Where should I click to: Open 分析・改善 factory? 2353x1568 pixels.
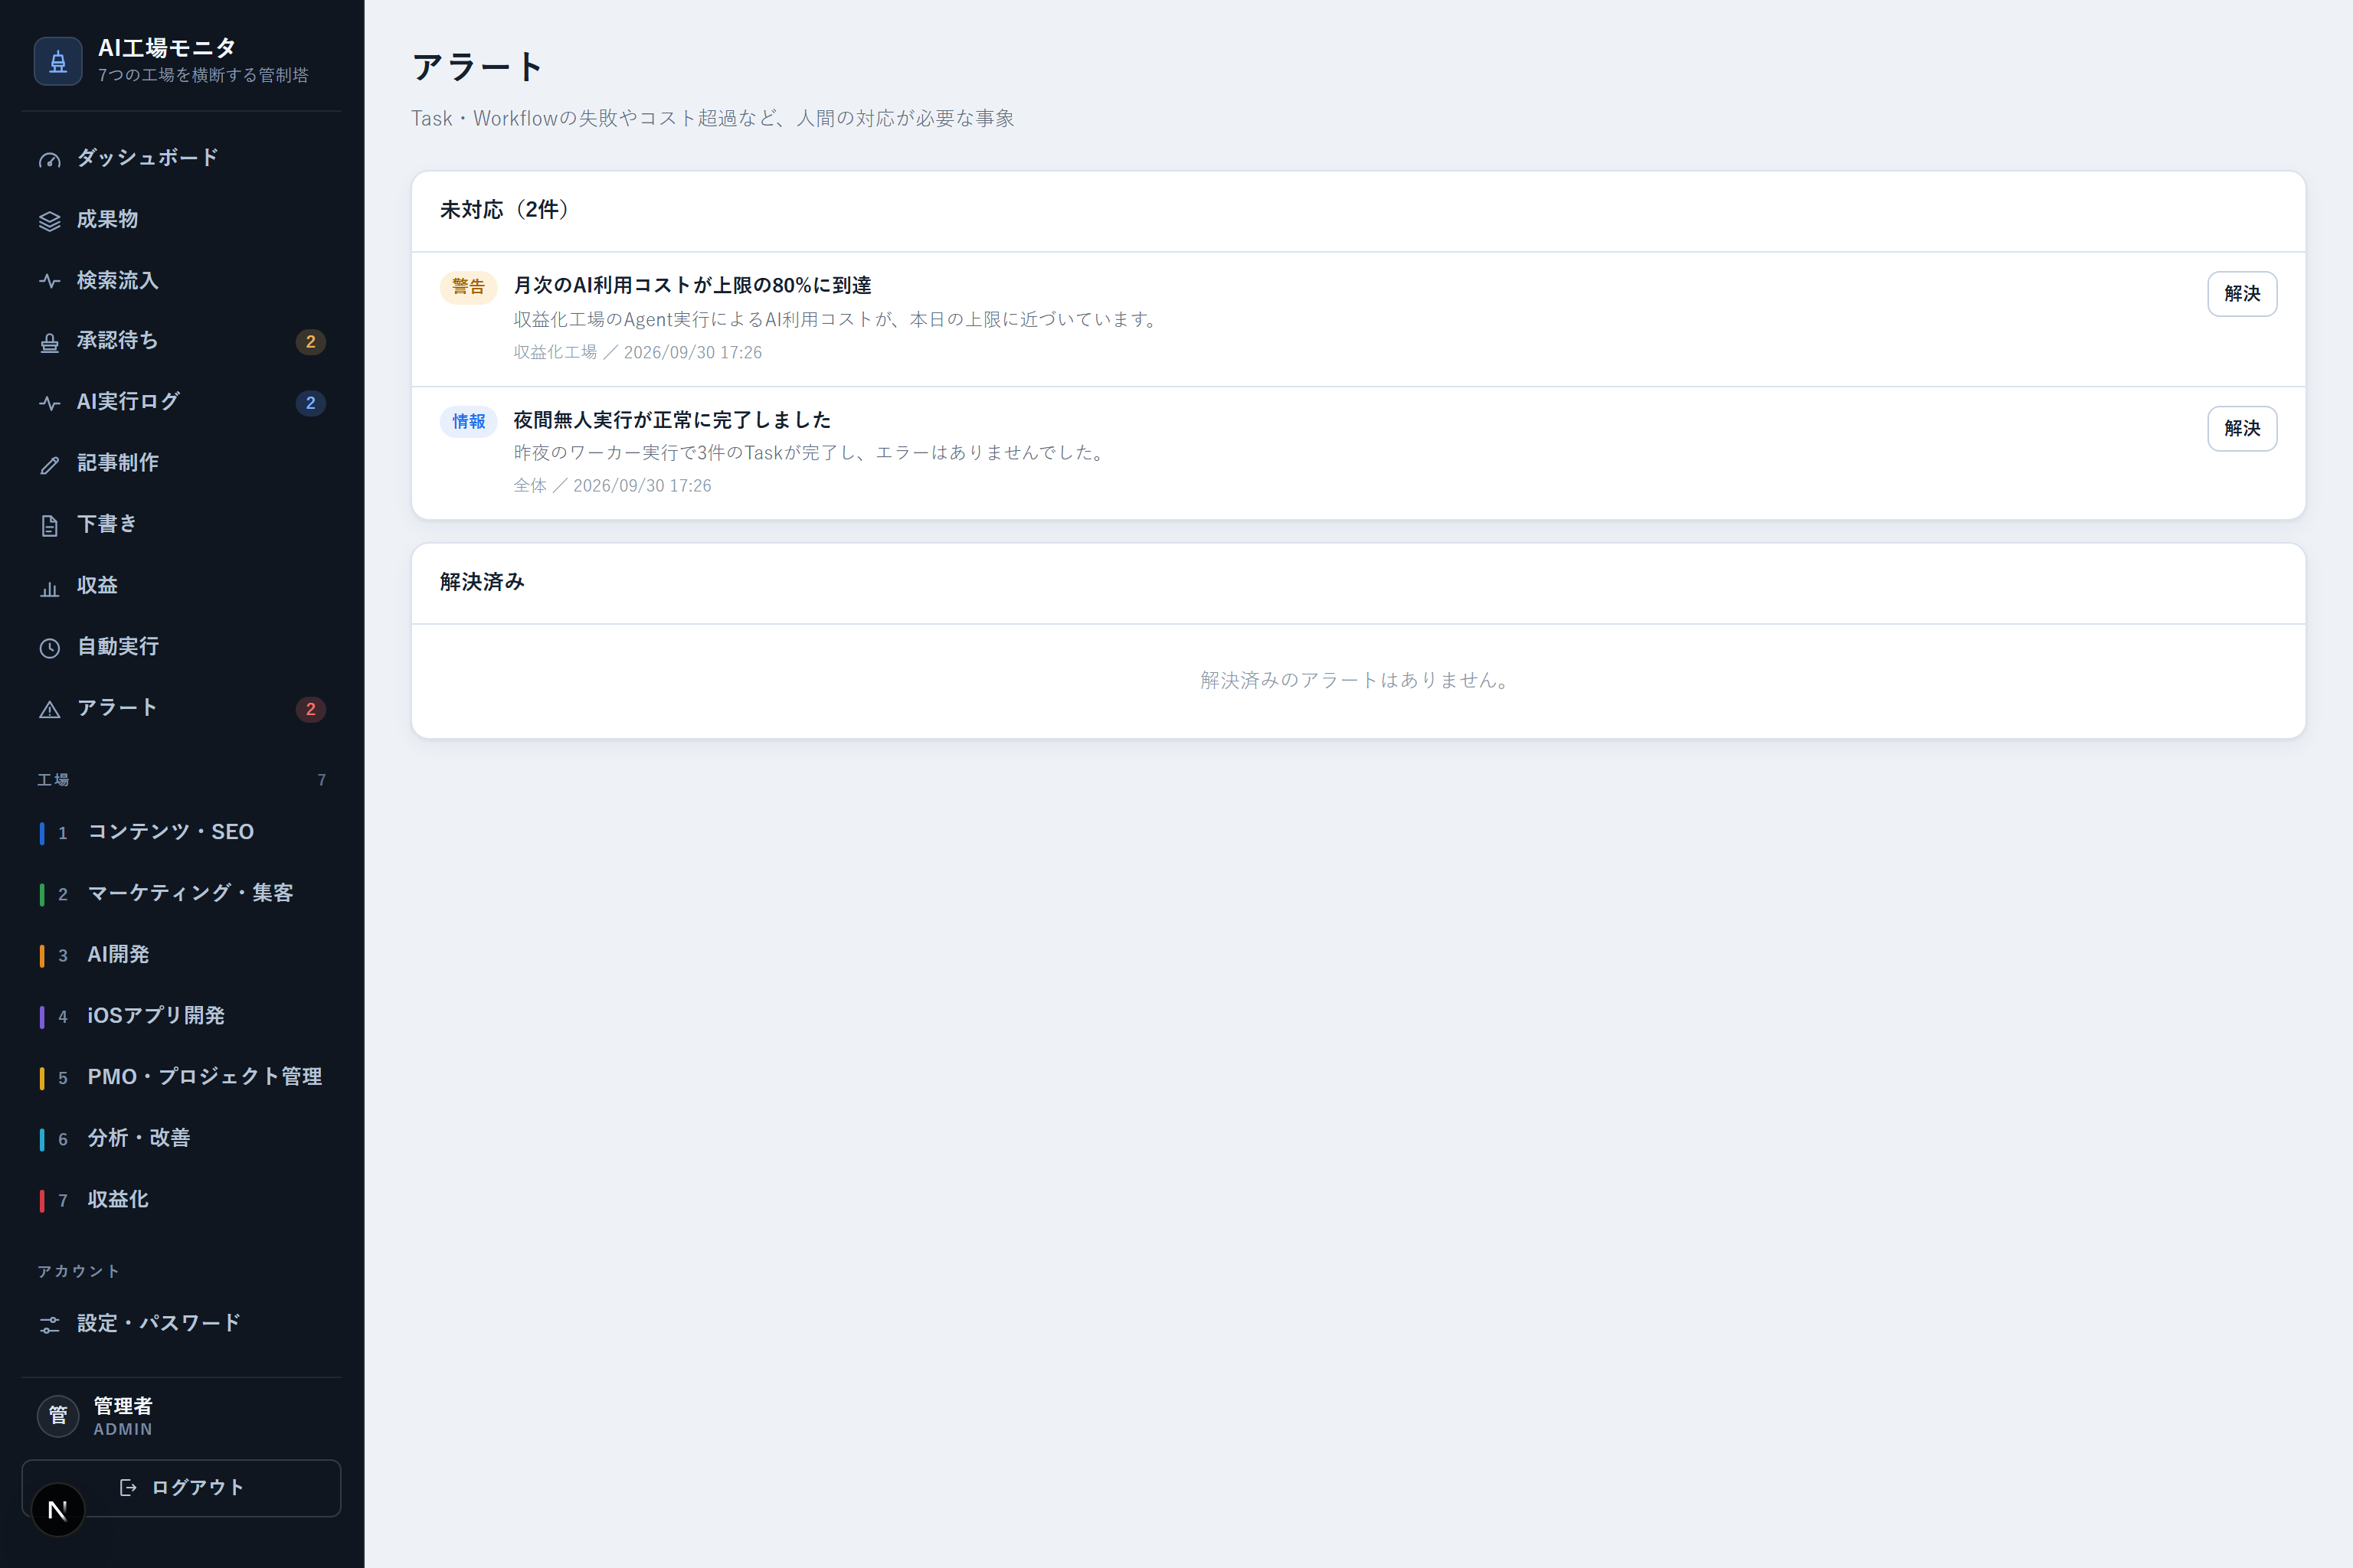pyautogui.click(x=182, y=1138)
